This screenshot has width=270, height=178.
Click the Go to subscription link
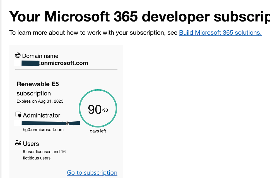92,172
